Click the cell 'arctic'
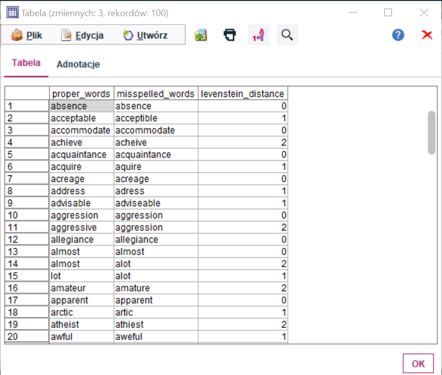Image resolution: width=442 pixels, height=375 pixels. tap(81, 312)
